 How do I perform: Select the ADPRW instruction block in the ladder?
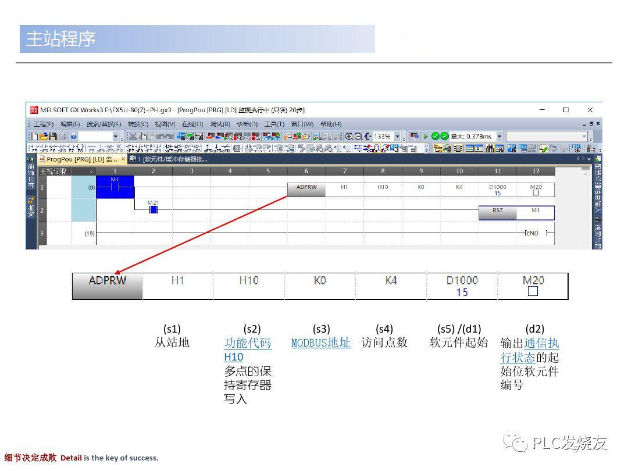[x=306, y=189]
